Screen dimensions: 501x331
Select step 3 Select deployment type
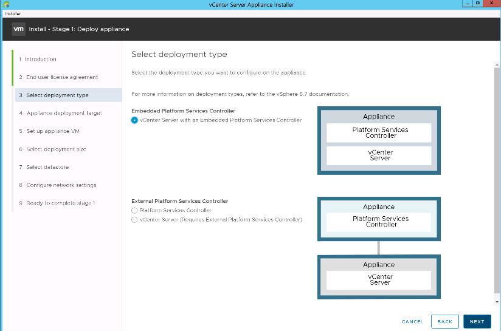click(57, 95)
